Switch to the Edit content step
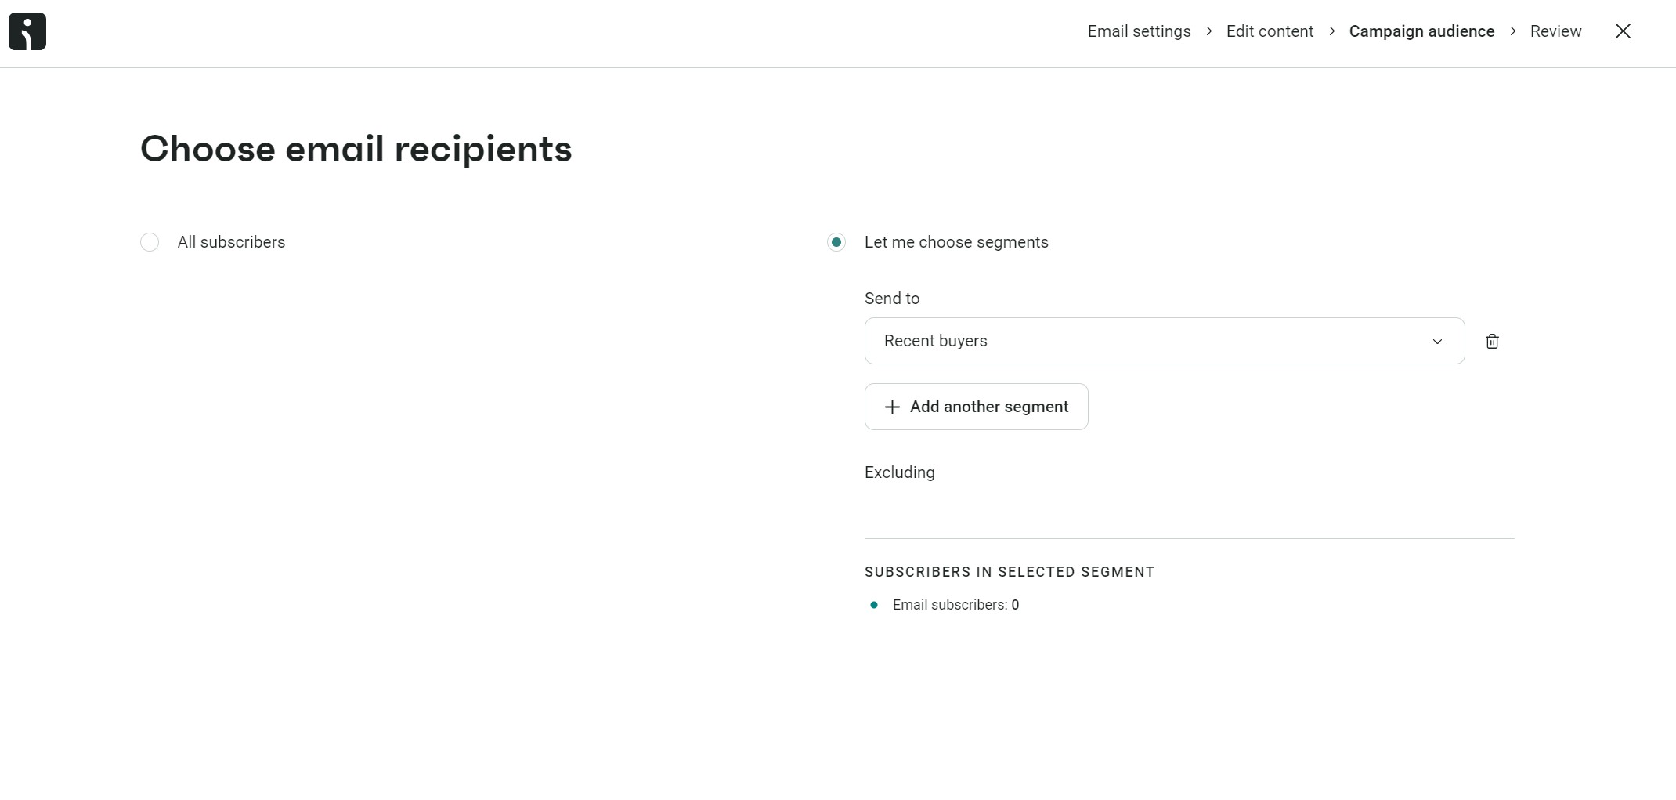 pyautogui.click(x=1269, y=31)
